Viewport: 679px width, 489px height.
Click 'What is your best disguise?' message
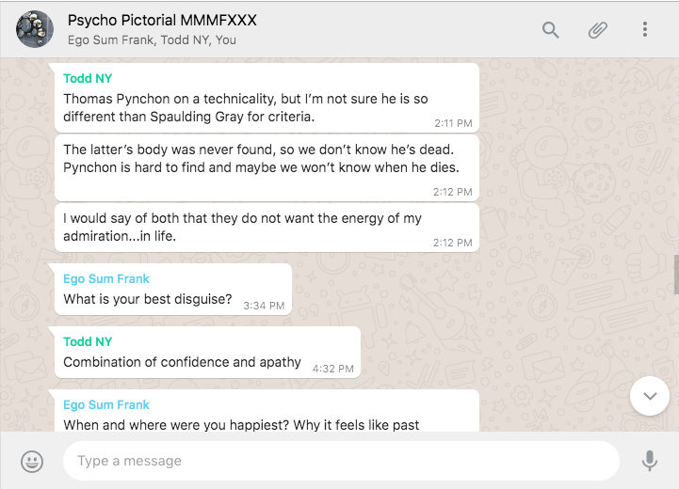coord(148,299)
